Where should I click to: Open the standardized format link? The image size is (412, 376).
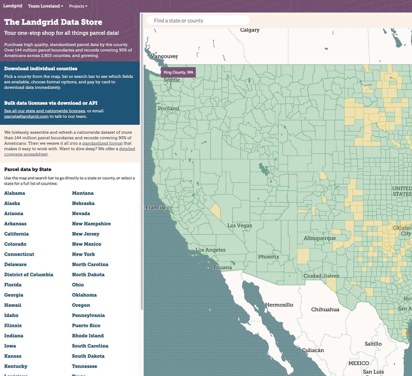click(102, 143)
